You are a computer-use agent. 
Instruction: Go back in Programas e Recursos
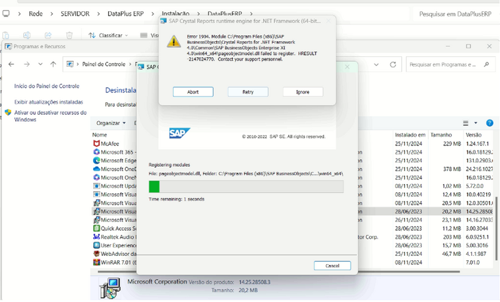(11, 64)
